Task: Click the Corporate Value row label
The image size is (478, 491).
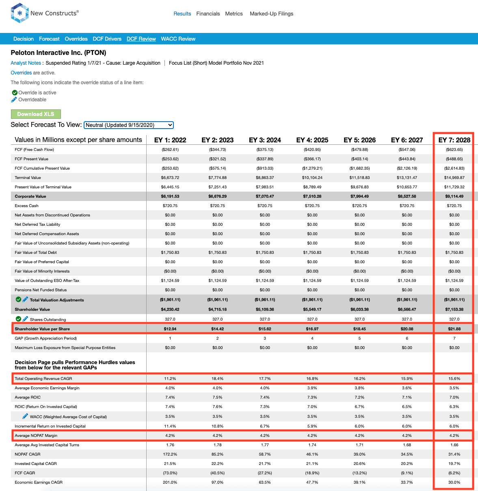Action: (30, 196)
